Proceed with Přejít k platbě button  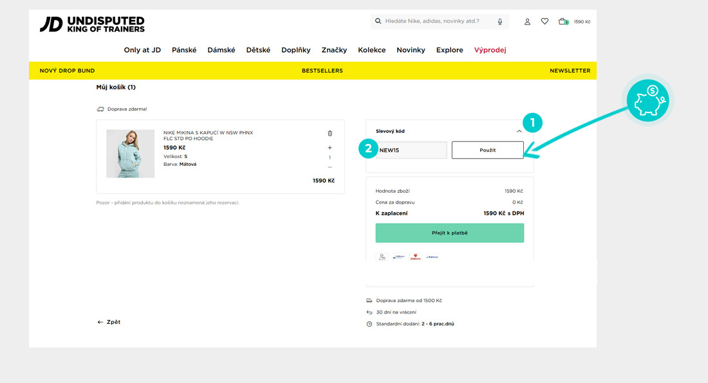coord(449,233)
